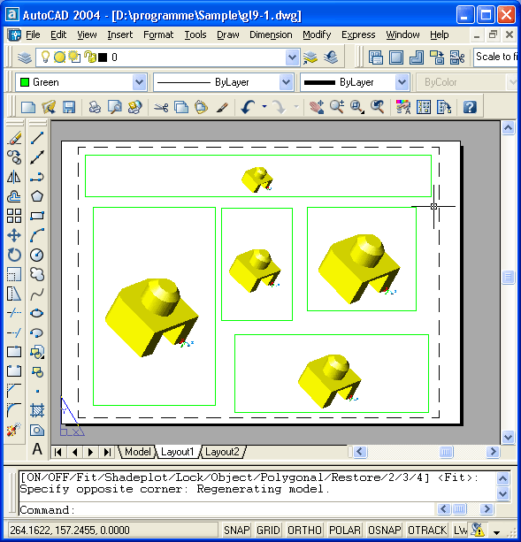Select the Polygon draw tool
521x542 pixels.
(x=37, y=196)
